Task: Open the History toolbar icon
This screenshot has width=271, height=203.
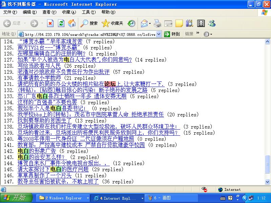Action: 131,23
